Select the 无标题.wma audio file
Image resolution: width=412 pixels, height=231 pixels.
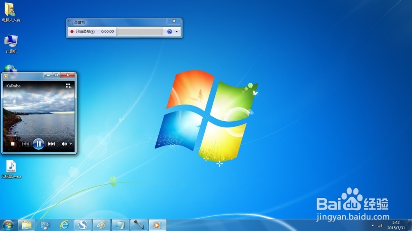[x=11, y=169]
